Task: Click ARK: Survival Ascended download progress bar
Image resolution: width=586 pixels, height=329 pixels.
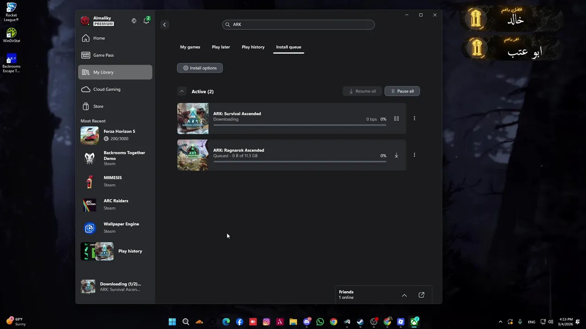Action: 300,125
